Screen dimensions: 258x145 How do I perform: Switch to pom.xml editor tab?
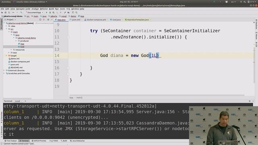click(76, 20)
